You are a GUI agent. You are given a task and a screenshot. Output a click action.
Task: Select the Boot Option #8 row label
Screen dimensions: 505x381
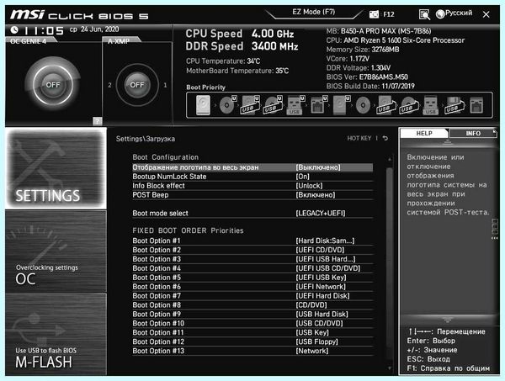(x=157, y=305)
